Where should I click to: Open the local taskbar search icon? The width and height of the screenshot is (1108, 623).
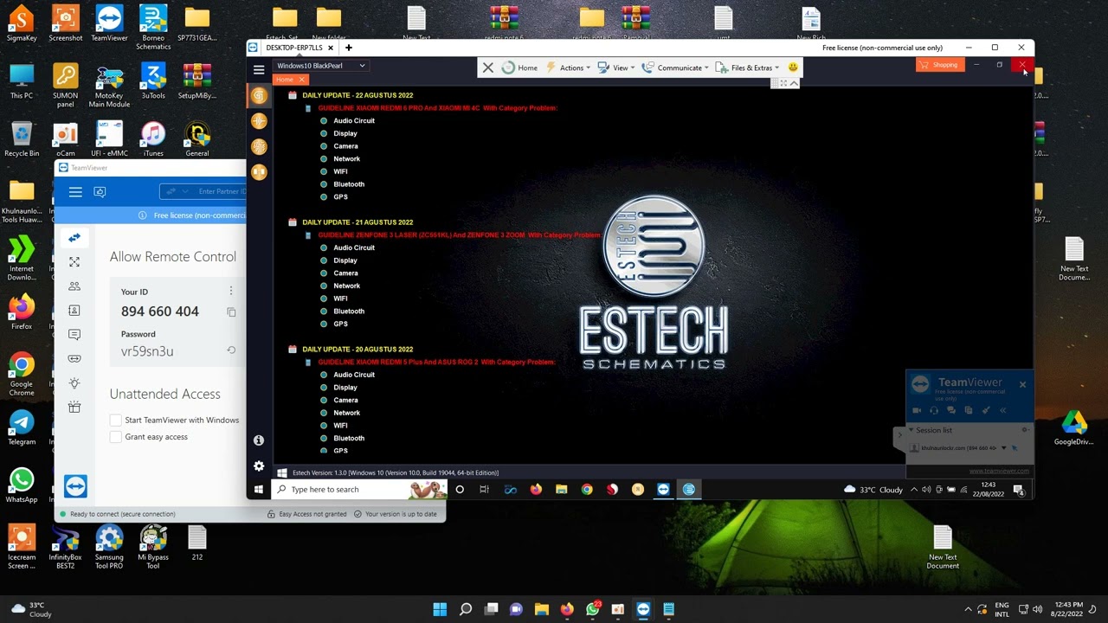pyautogui.click(x=466, y=609)
